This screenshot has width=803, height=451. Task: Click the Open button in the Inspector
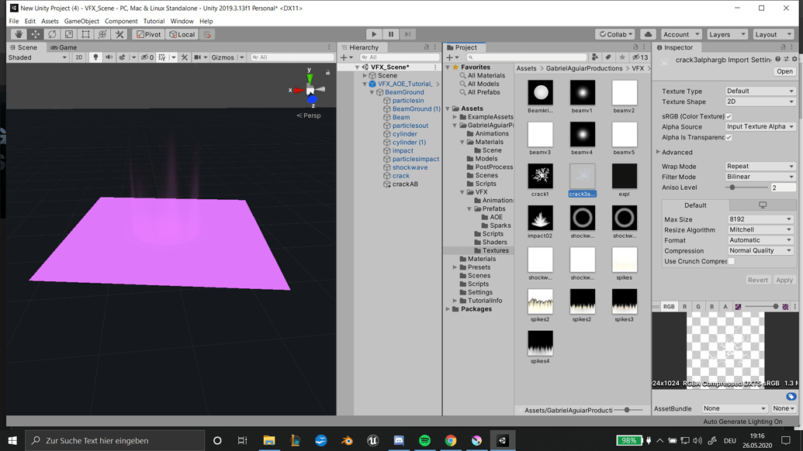[x=786, y=71]
